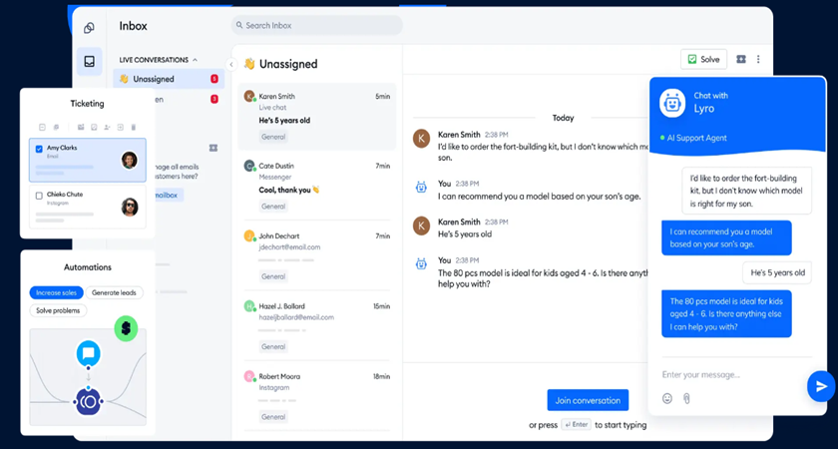Click the green dollar sign circle in Automations
Screen dimensions: 838x449
coord(126,328)
